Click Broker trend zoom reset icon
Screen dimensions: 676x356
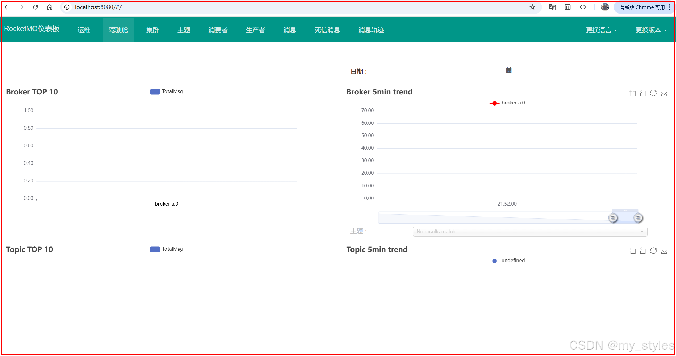click(643, 93)
